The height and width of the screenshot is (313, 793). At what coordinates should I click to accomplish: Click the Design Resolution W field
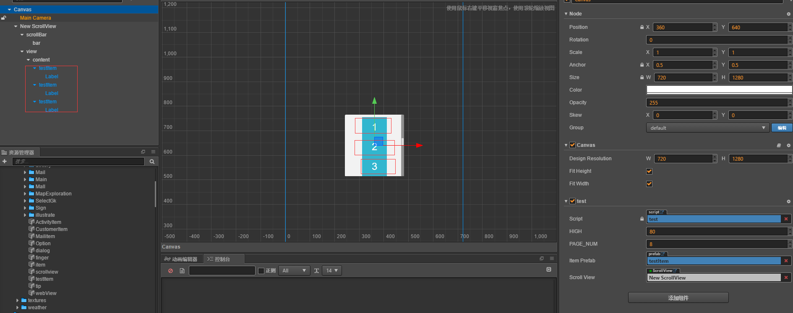click(683, 159)
